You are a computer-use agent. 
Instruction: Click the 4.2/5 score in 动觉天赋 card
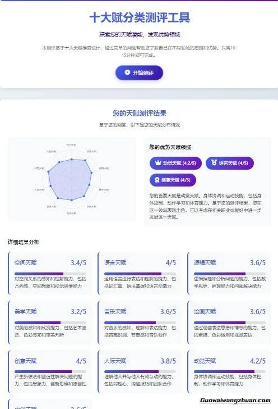tap(258, 361)
